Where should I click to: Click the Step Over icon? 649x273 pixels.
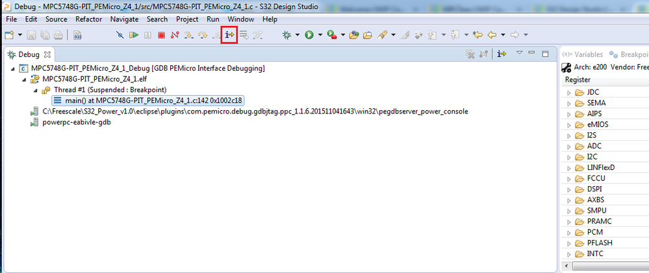click(x=203, y=35)
